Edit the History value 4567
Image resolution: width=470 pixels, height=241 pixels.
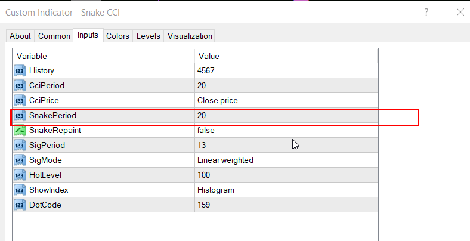tap(286, 70)
